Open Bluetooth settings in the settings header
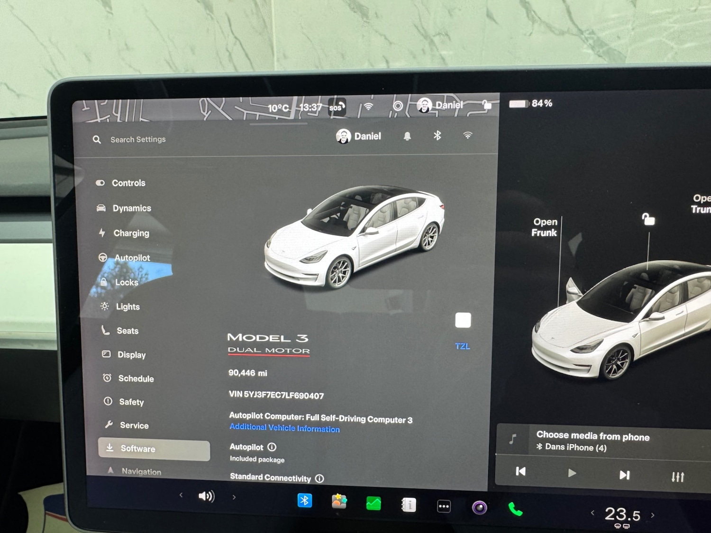The width and height of the screenshot is (711, 533). tap(437, 136)
